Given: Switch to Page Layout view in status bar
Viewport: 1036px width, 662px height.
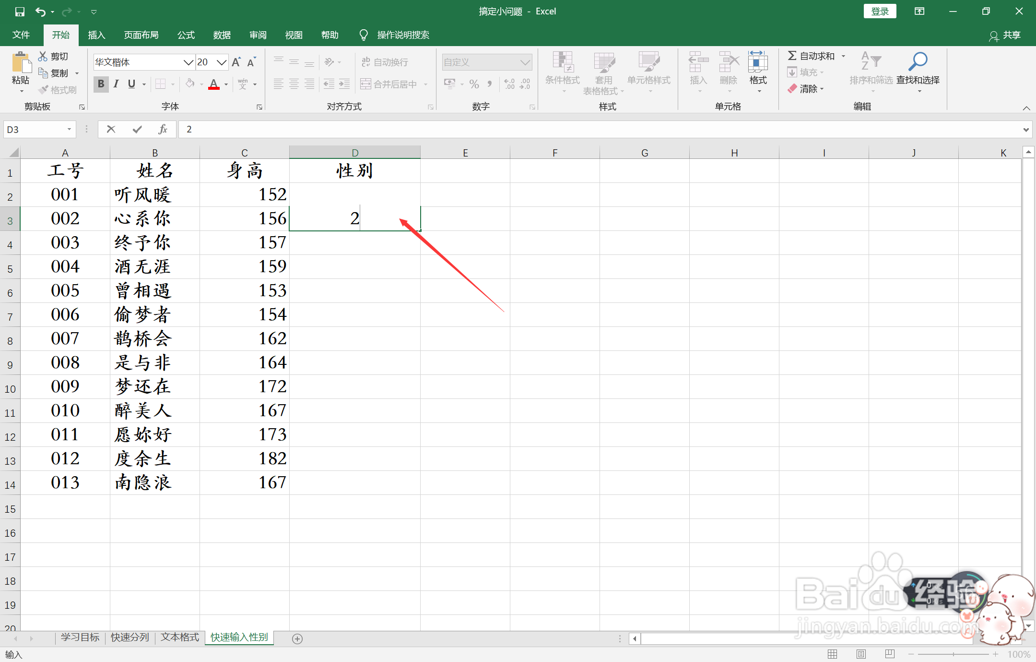Looking at the screenshot, I should coord(861,654).
